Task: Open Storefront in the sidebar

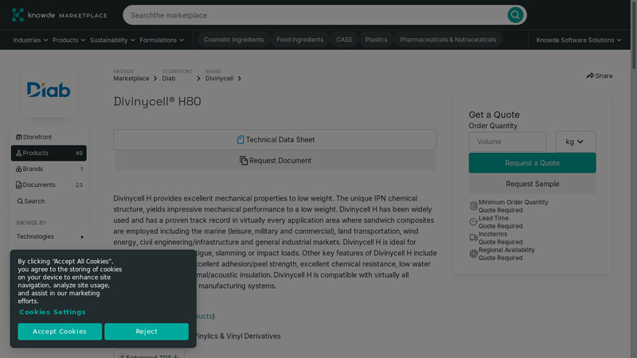Action: pos(49,137)
